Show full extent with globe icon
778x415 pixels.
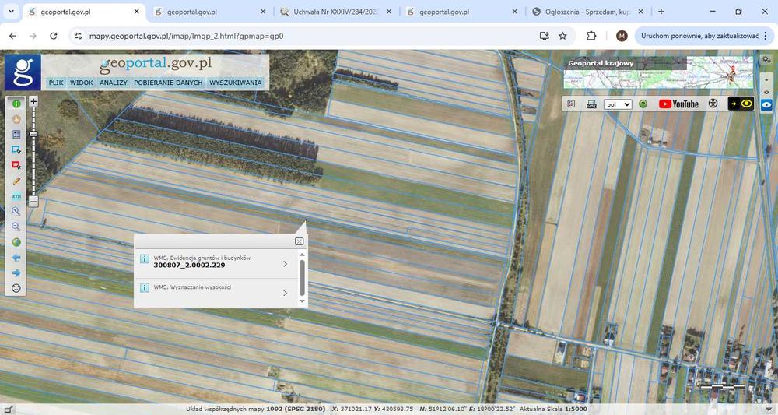click(16, 242)
